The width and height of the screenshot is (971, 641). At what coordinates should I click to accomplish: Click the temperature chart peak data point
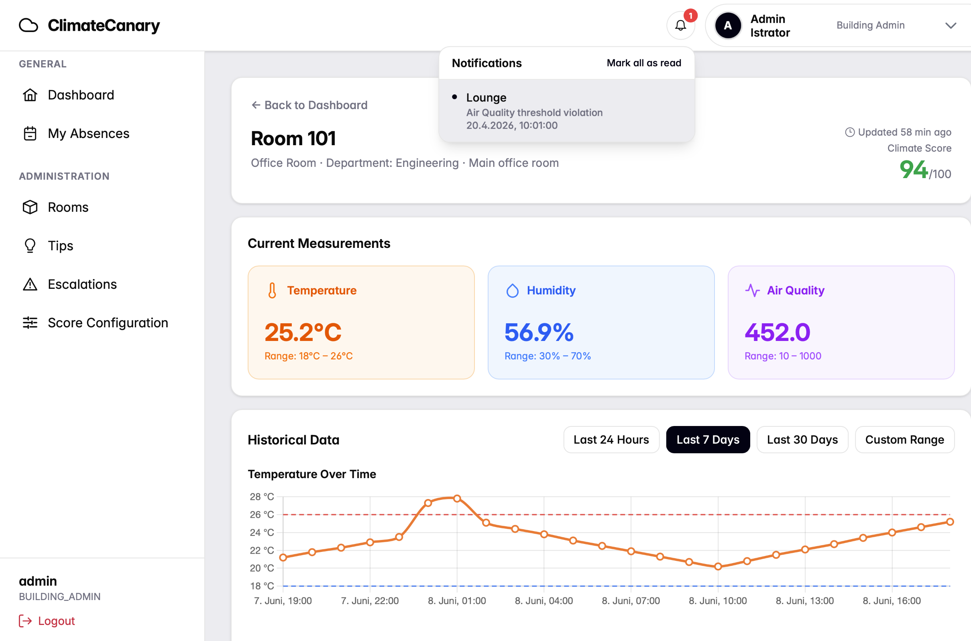pos(457,498)
